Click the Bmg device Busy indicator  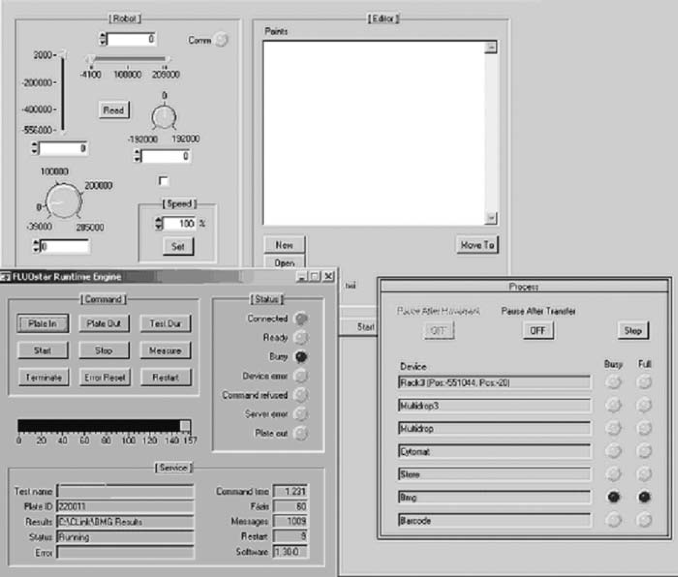click(x=613, y=497)
